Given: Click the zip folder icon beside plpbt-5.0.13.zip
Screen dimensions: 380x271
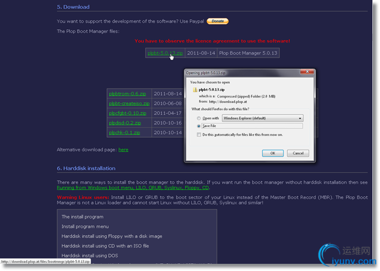Looking at the screenshot, I should coord(195,90).
